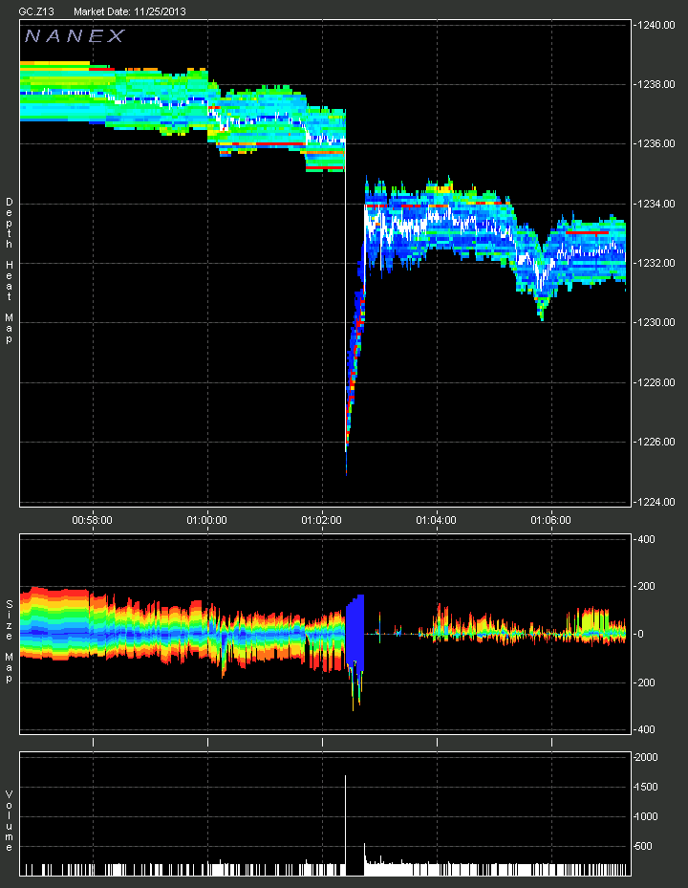Click the GC.Z13 symbol label
Screen dimensions: 688x888
[x=36, y=11]
